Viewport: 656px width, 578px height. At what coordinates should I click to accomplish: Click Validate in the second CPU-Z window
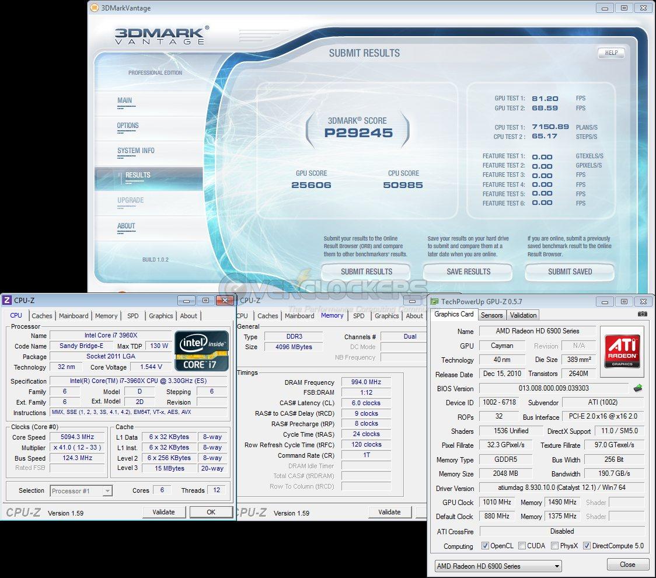(x=389, y=512)
